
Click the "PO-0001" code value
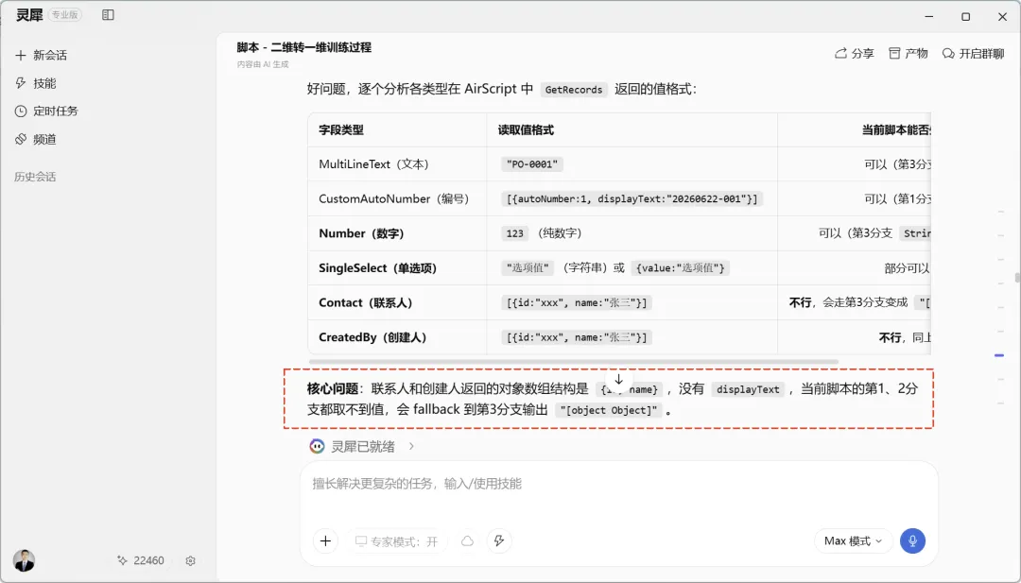pyautogui.click(x=532, y=164)
